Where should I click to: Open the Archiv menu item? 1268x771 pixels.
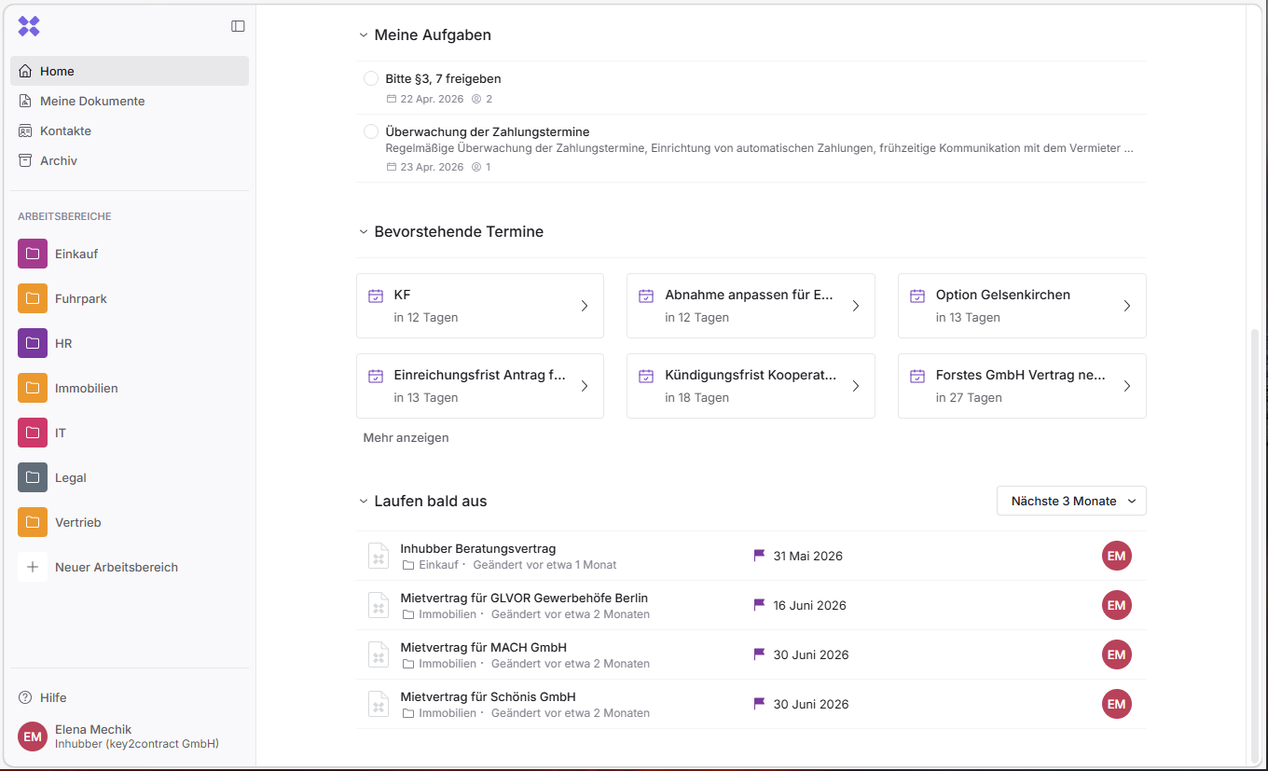pyautogui.click(x=59, y=160)
